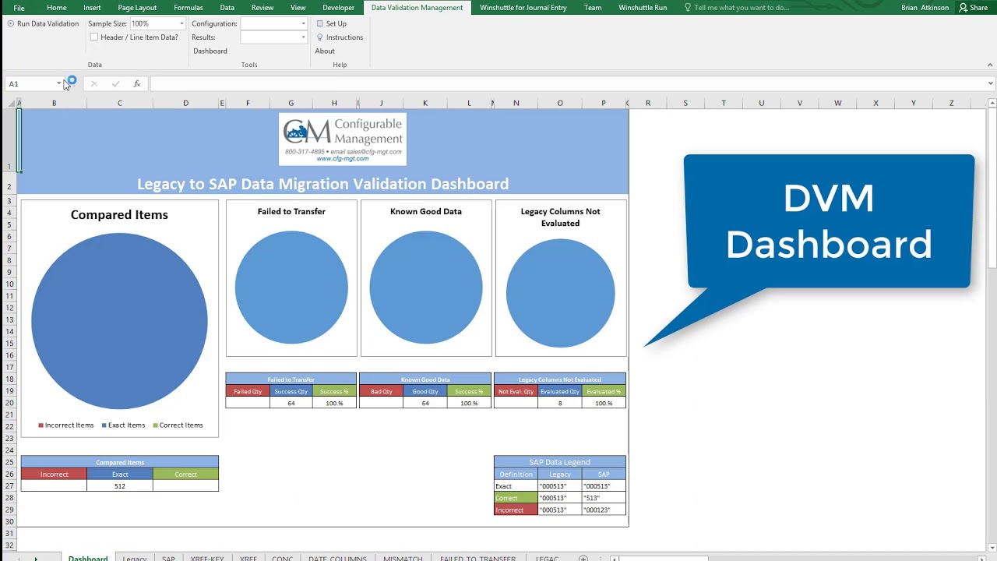The image size is (997, 561).
Task: Switch to the XREF-KEY sheet tab
Action: [207, 558]
